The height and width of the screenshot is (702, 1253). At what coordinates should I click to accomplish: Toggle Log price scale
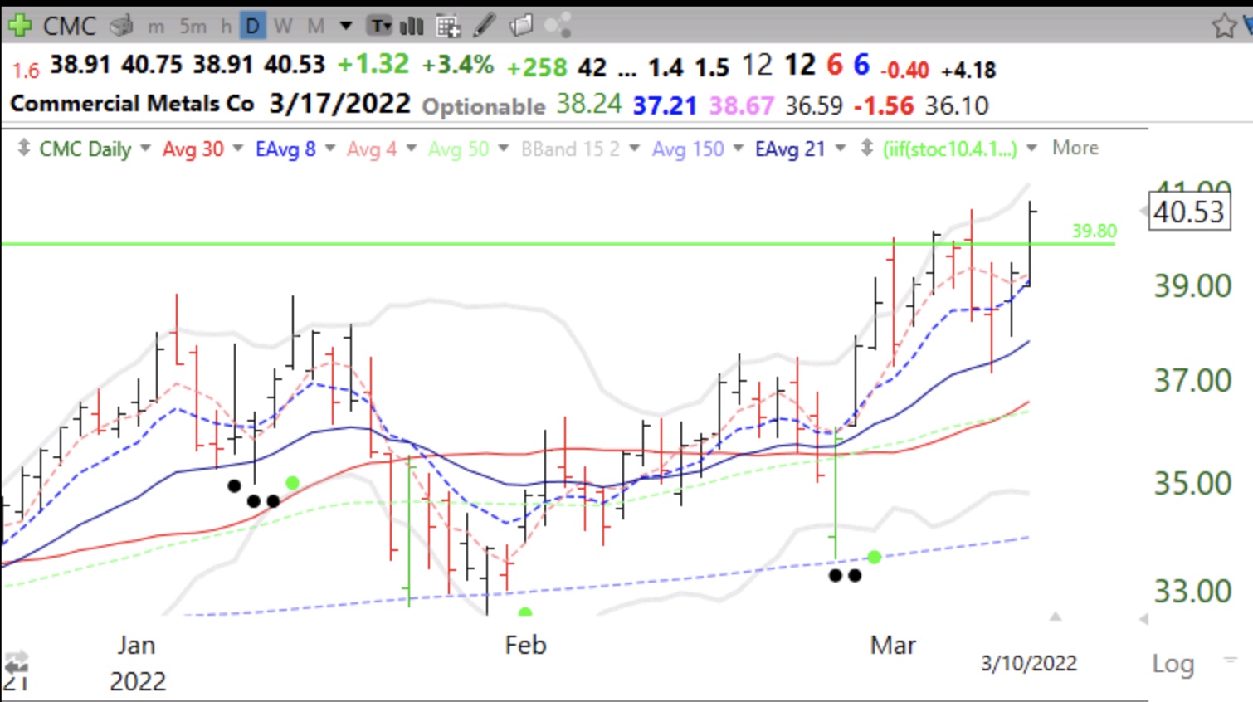click(1173, 664)
